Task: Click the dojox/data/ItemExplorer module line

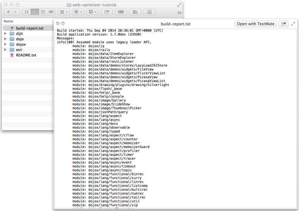Action: (103, 54)
